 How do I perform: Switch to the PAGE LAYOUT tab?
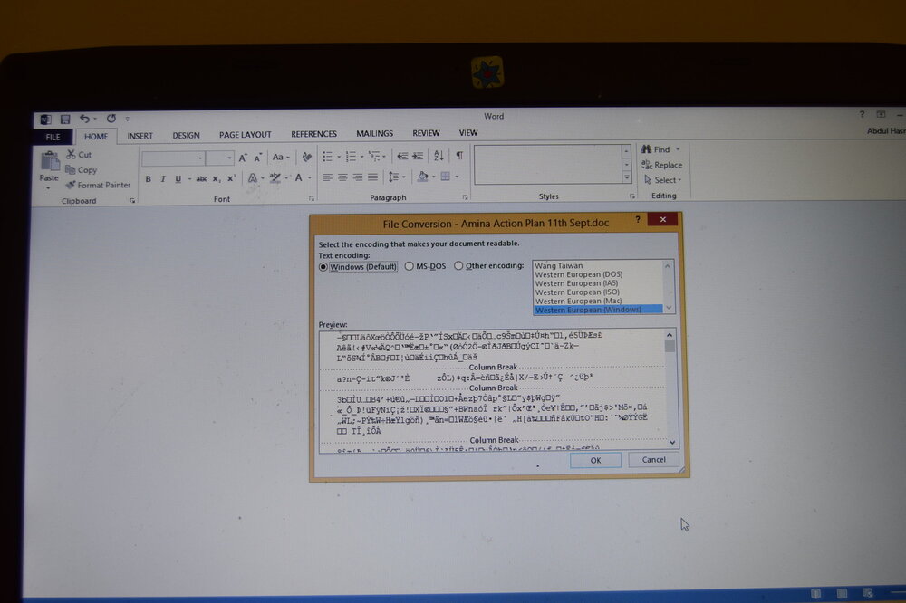click(245, 135)
